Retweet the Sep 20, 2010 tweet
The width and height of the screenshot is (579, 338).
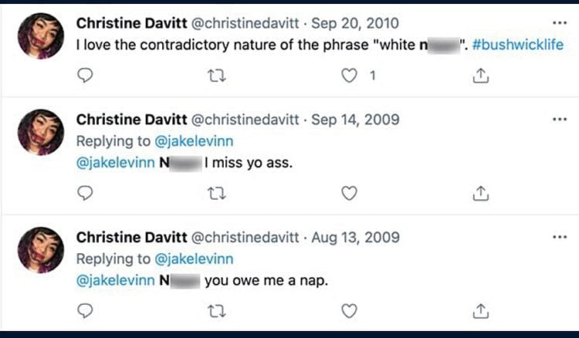[x=217, y=76]
